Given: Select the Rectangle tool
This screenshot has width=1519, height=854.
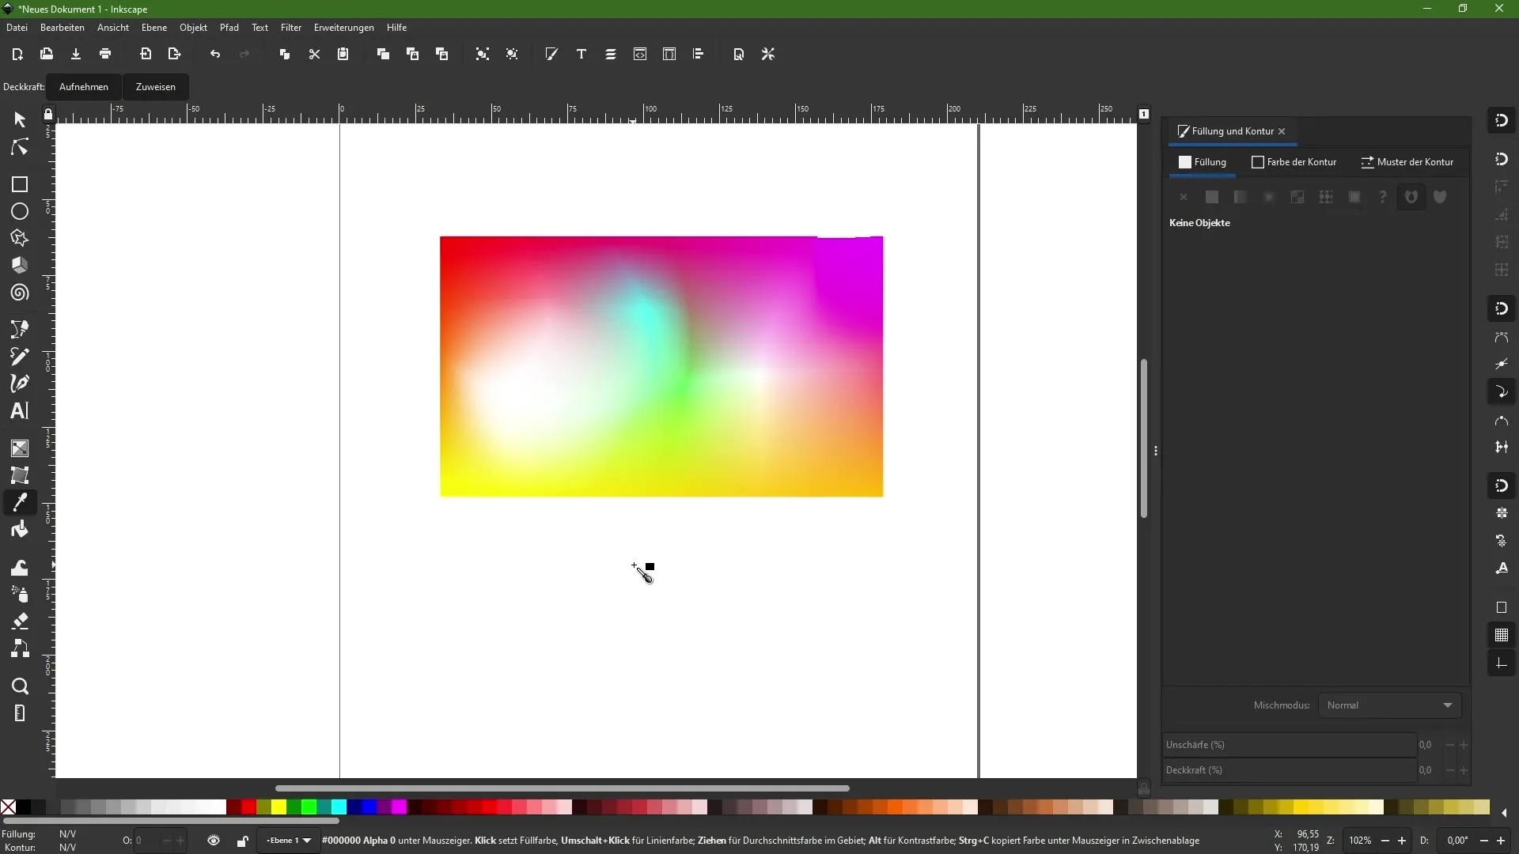Looking at the screenshot, I should click(x=19, y=184).
